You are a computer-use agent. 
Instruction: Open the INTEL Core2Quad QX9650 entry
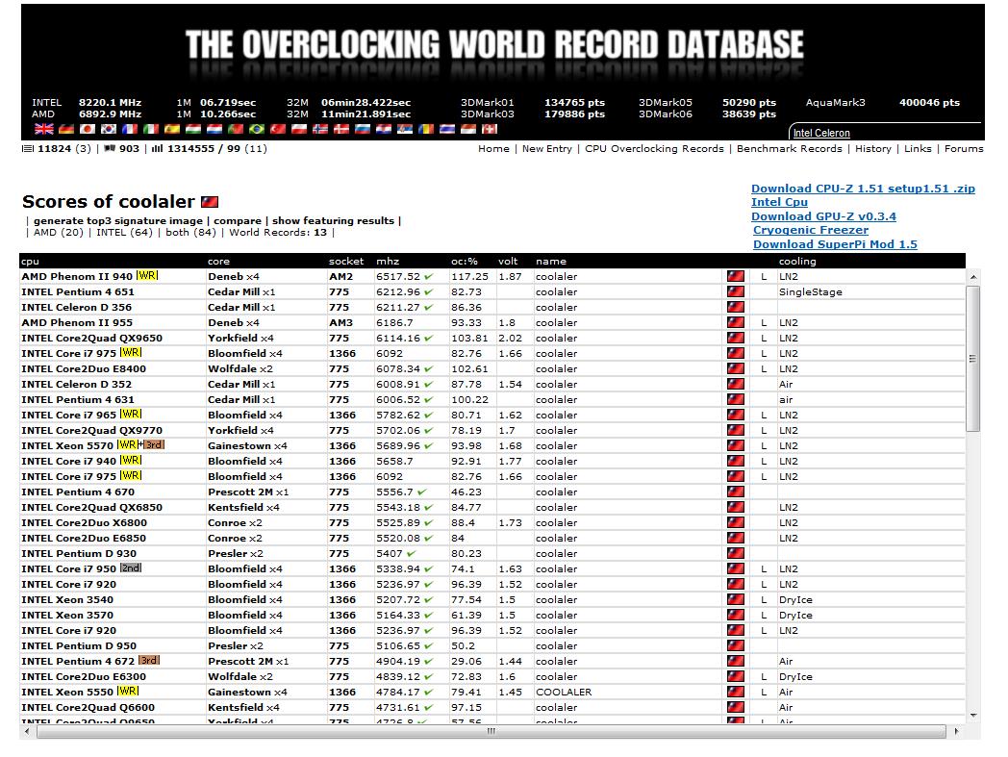(92, 338)
